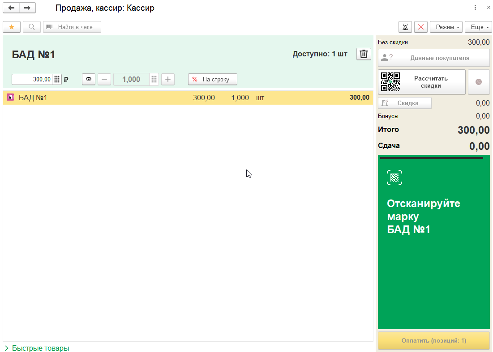This screenshot has height=352, width=493.
Task: Select the БАД №1 row in receipt
Action: (x=188, y=98)
